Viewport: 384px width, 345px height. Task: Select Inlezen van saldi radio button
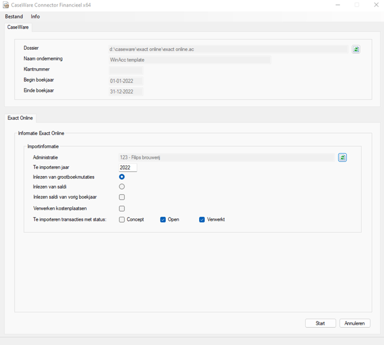[x=122, y=187]
